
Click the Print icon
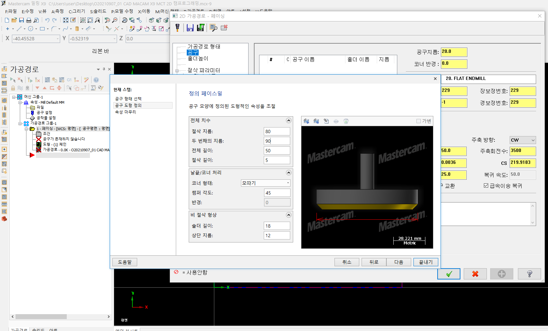29,20
